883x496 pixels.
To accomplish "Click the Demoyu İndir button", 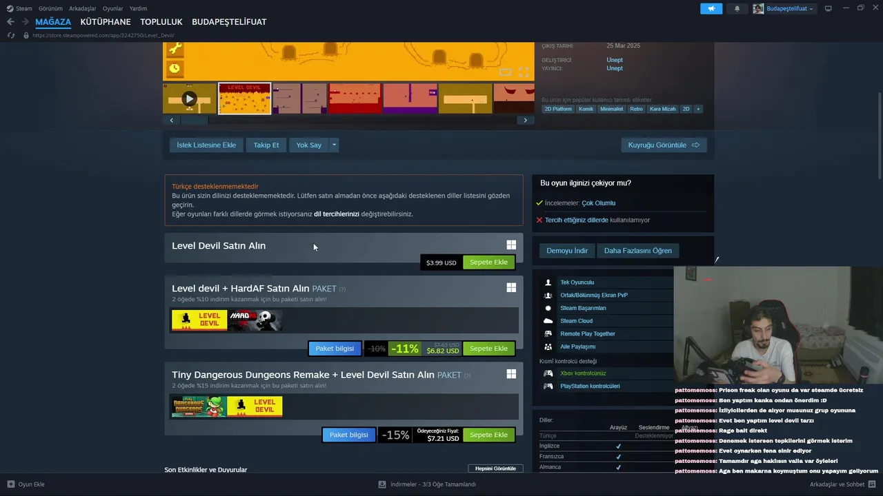I will (567, 251).
